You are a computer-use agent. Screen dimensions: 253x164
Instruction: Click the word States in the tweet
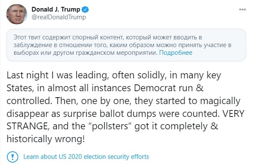[20, 88]
